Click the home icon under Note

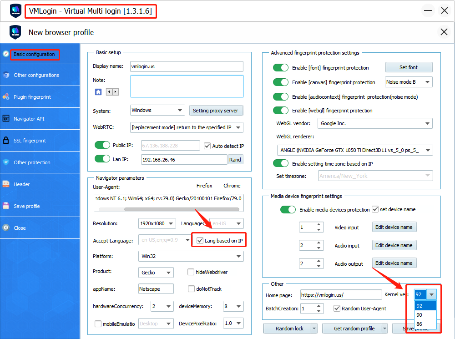tap(98, 92)
